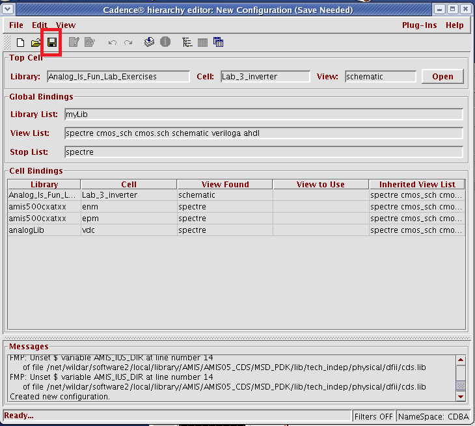Click the Top Cell View field
This screenshot has width=475, height=426.
coord(381,77)
